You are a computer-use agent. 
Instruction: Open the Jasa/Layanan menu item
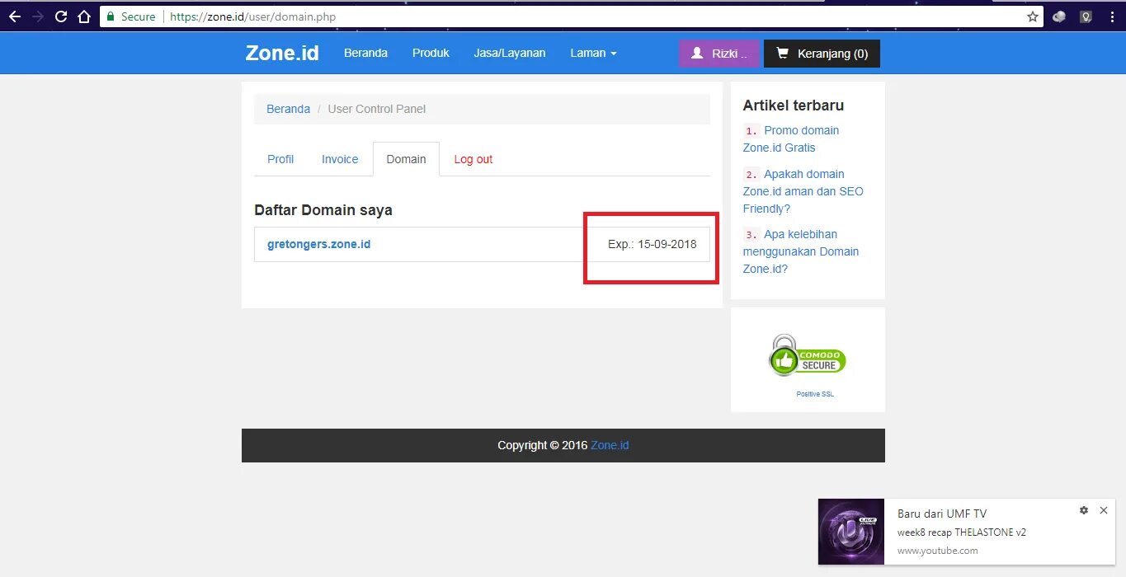coord(510,53)
